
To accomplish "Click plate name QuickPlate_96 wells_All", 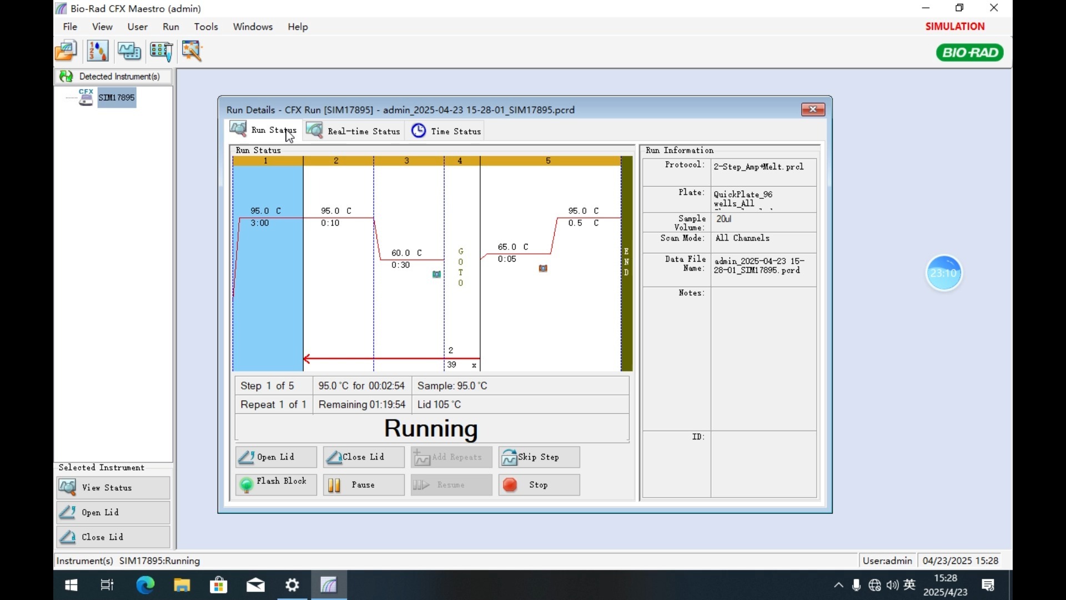I will pos(744,199).
